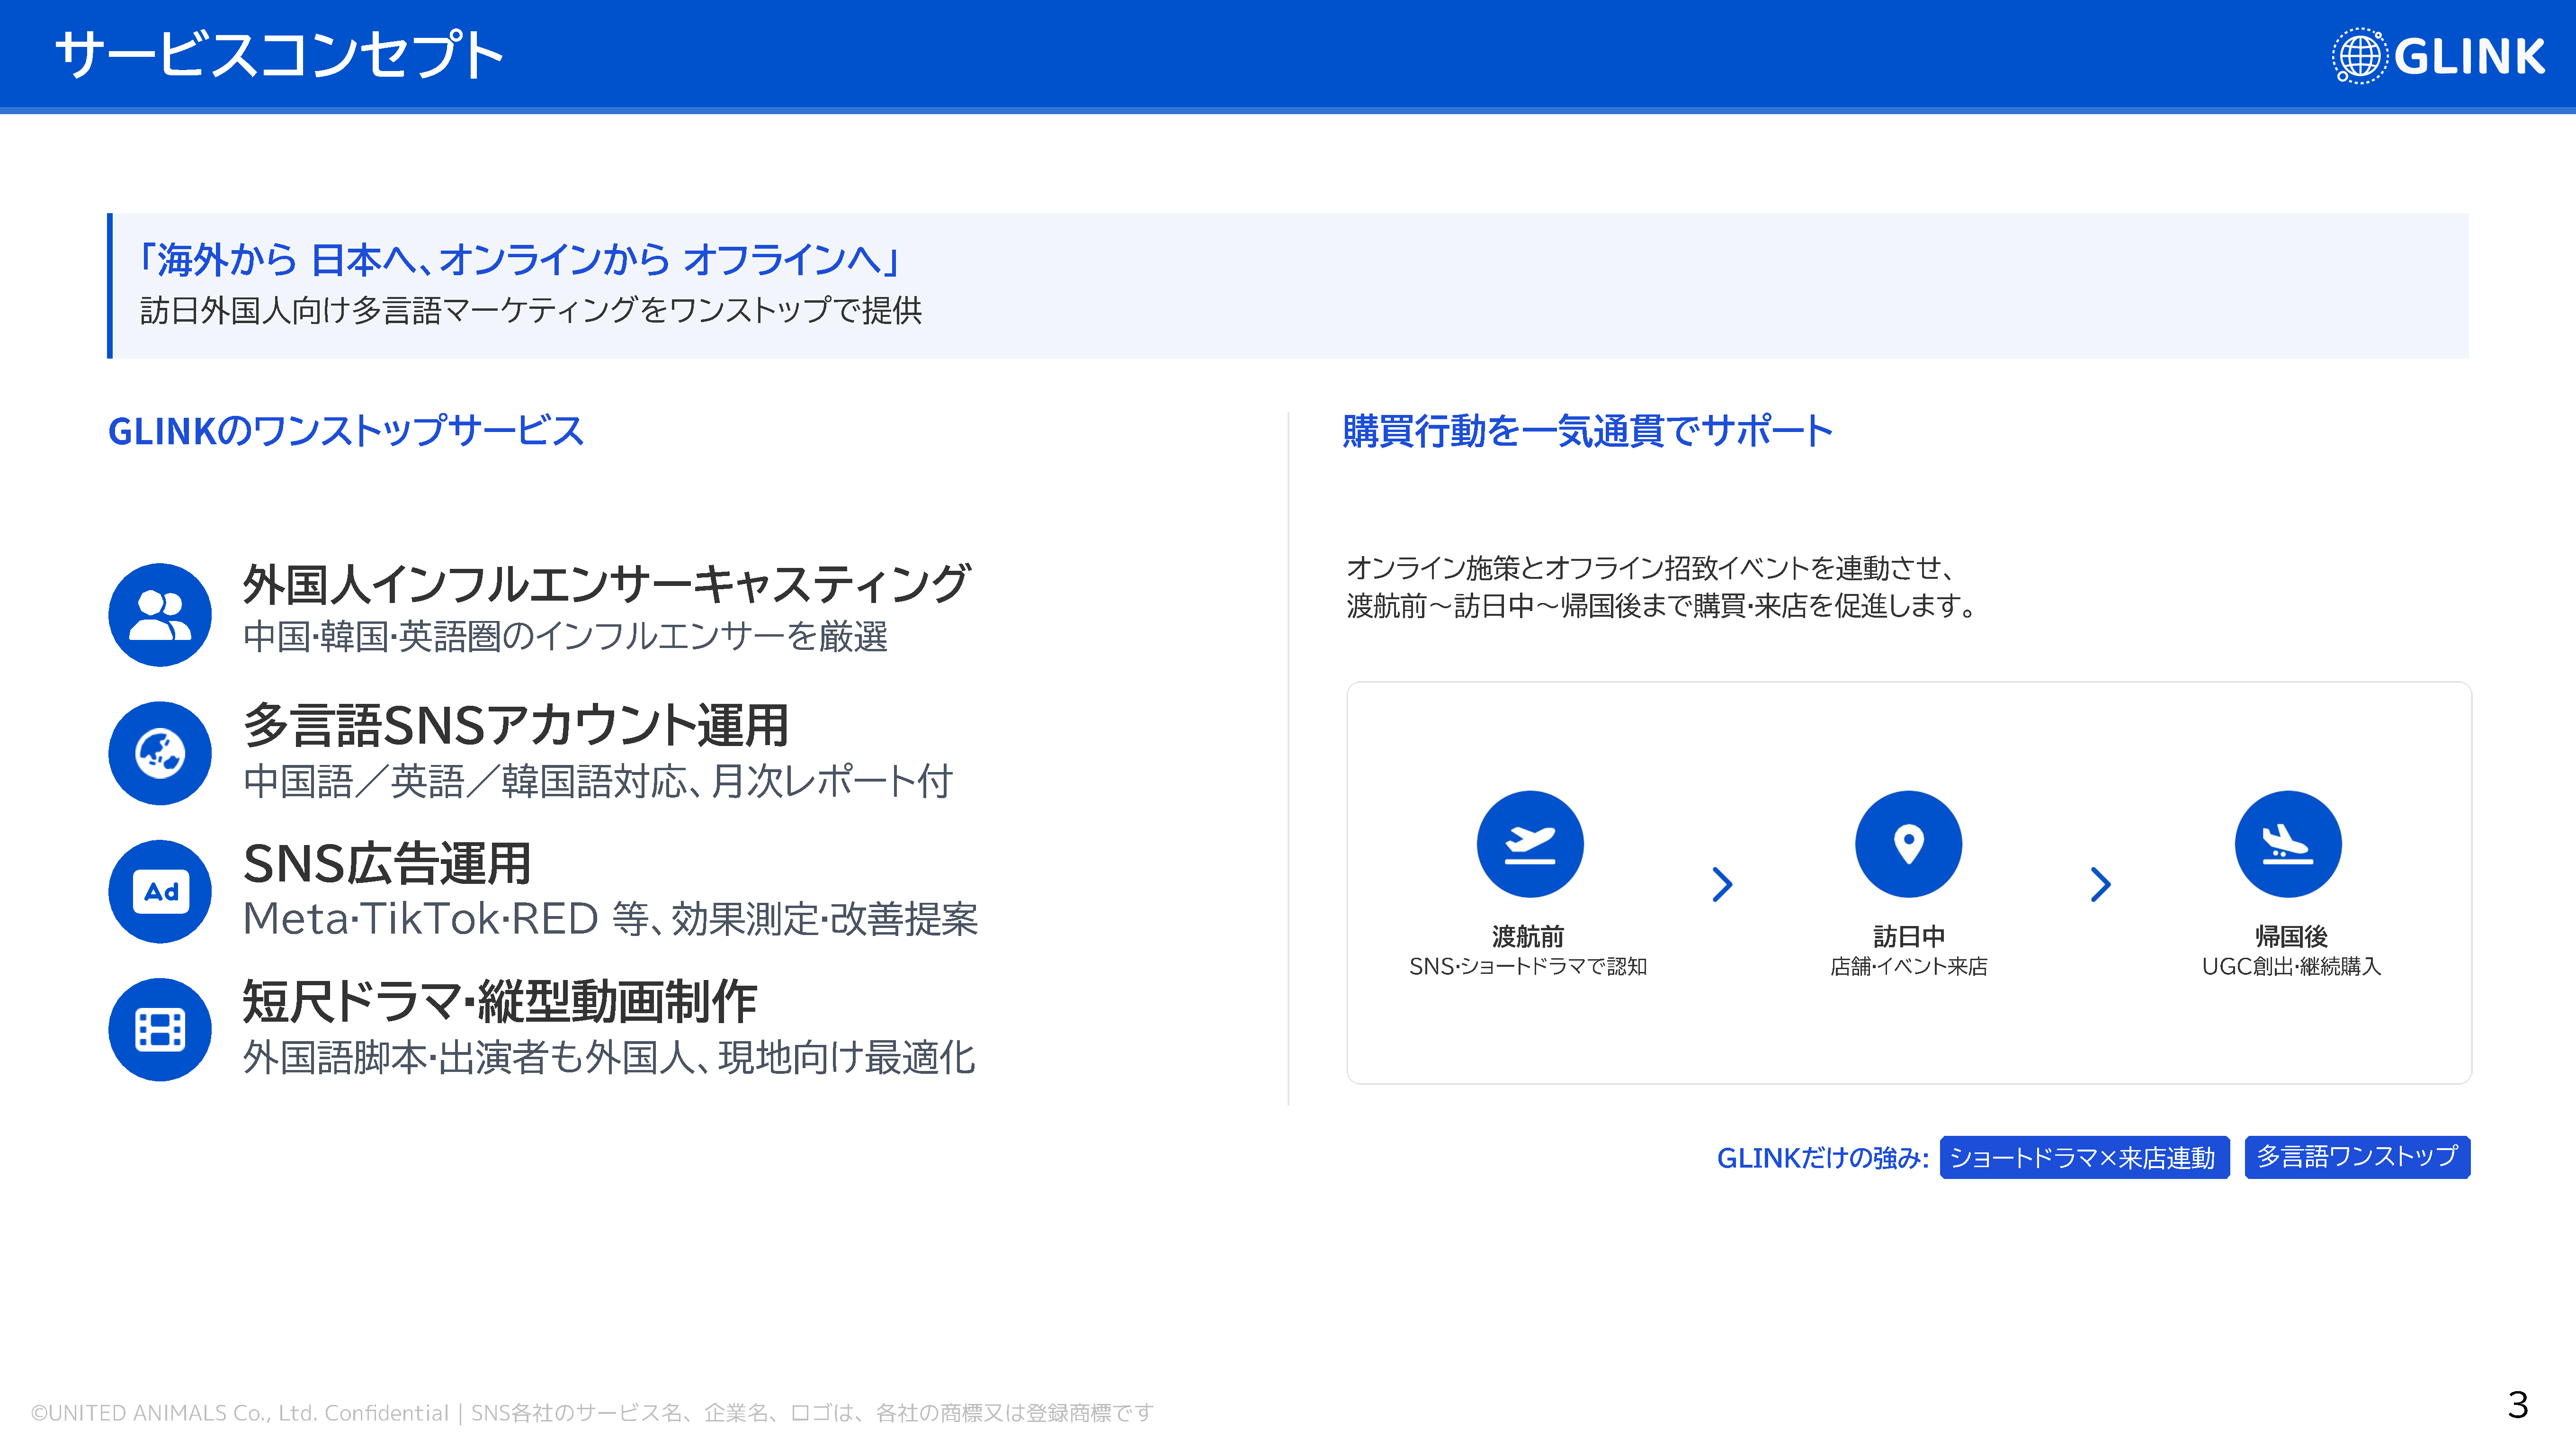Click the 購買行動を一気通貫でサポート heading
Image resolution: width=2576 pixels, height=1448 pixels.
click(1587, 431)
